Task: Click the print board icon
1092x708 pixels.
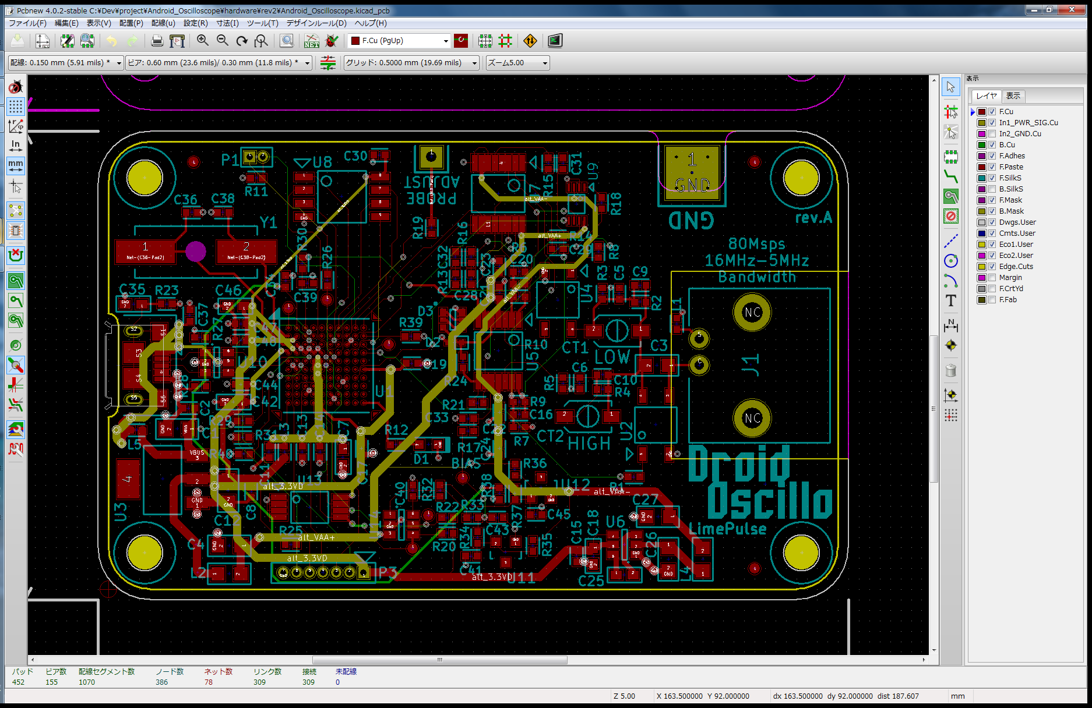Action: [157, 41]
